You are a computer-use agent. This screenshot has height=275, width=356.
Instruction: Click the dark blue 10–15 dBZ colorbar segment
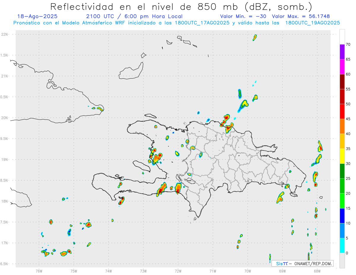(342, 216)
